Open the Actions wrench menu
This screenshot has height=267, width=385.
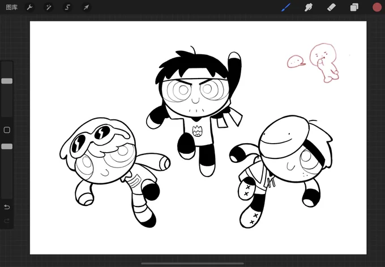pos(29,7)
